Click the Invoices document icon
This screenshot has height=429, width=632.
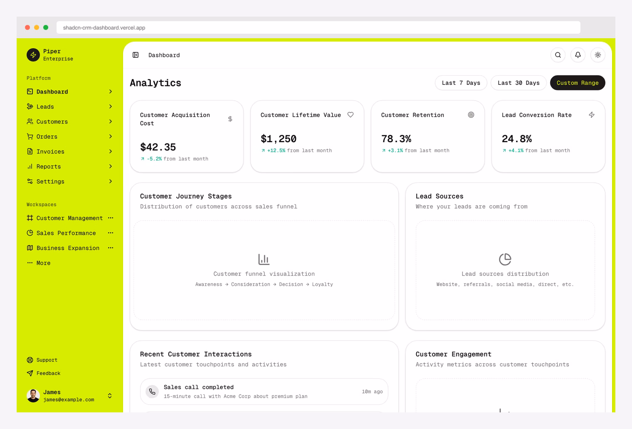tap(30, 151)
